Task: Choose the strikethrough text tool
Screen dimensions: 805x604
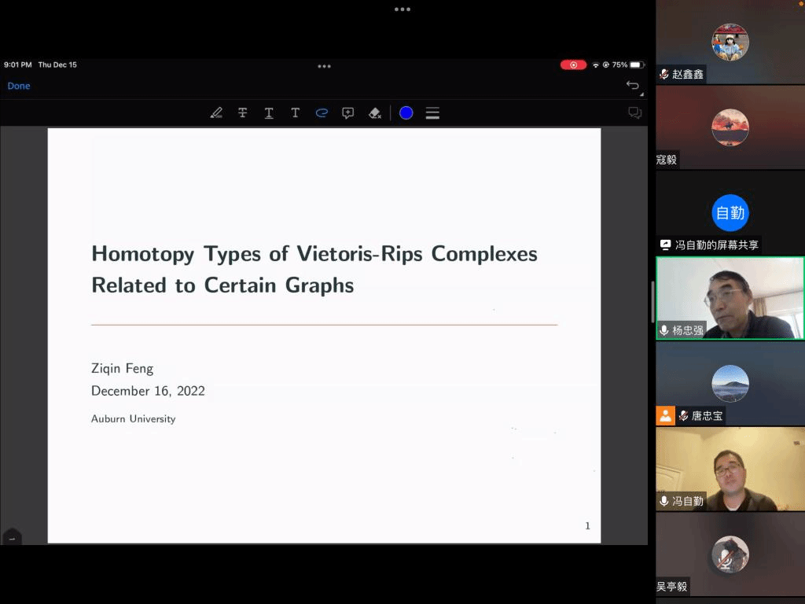Action: point(243,113)
